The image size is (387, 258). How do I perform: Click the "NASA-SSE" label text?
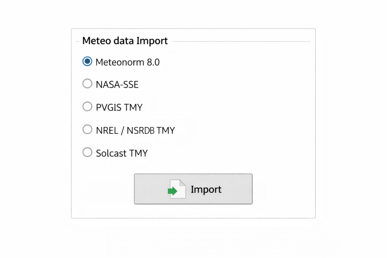click(117, 85)
